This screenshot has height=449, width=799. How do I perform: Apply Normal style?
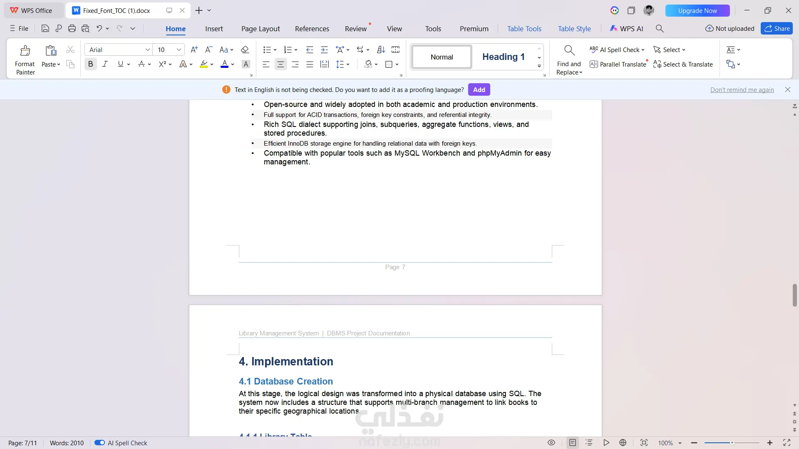pos(442,57)
